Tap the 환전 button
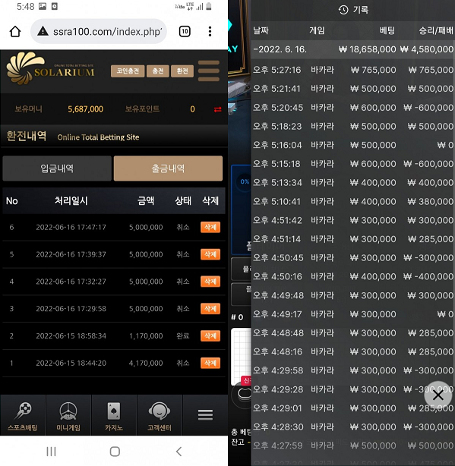The width and height of the screenshot is (455, 466). 182,71
